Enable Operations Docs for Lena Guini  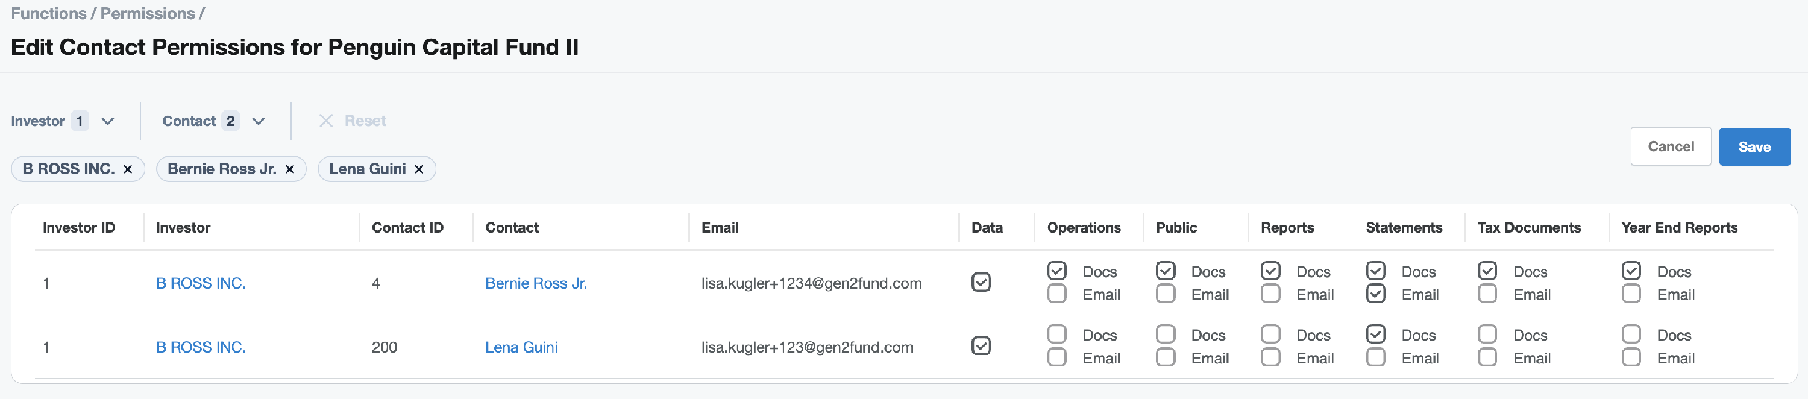click(x=1057, y=334)
